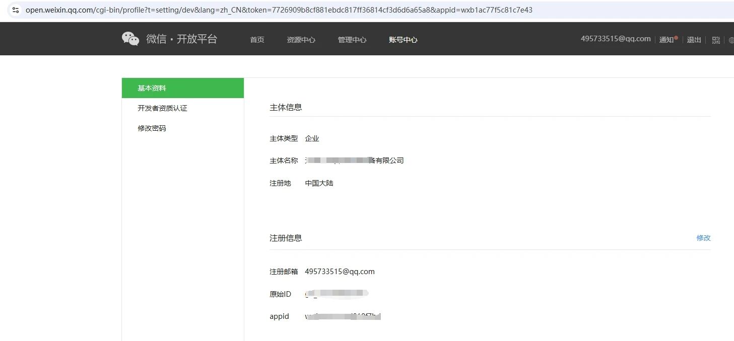
Task: Click the 原始ID label
Action: point(280,294)
